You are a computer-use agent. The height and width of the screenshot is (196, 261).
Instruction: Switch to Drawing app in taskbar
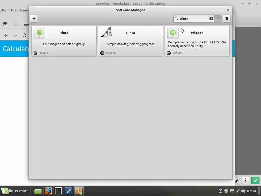point(69,191)
